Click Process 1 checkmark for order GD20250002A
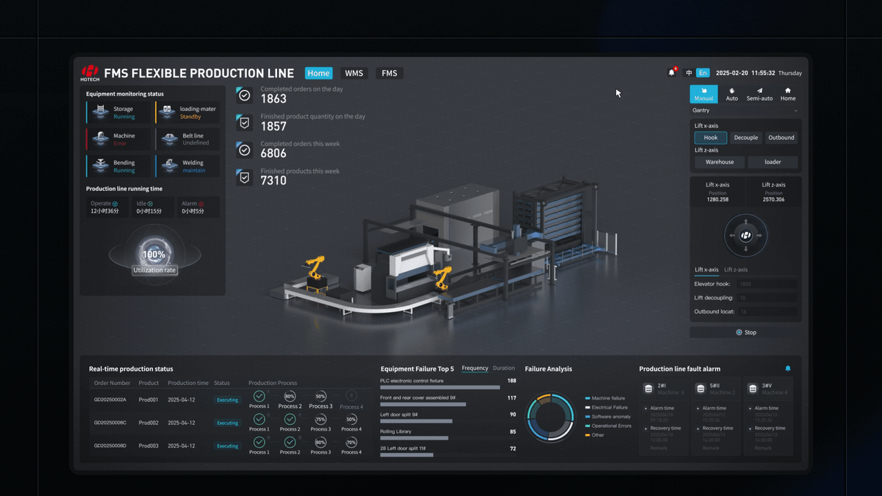Screen dimensions: 882x496 tap(259, 396)
